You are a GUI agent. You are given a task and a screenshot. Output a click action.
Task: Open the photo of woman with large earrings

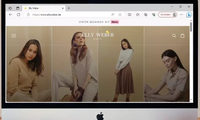(x=75, y=64)
